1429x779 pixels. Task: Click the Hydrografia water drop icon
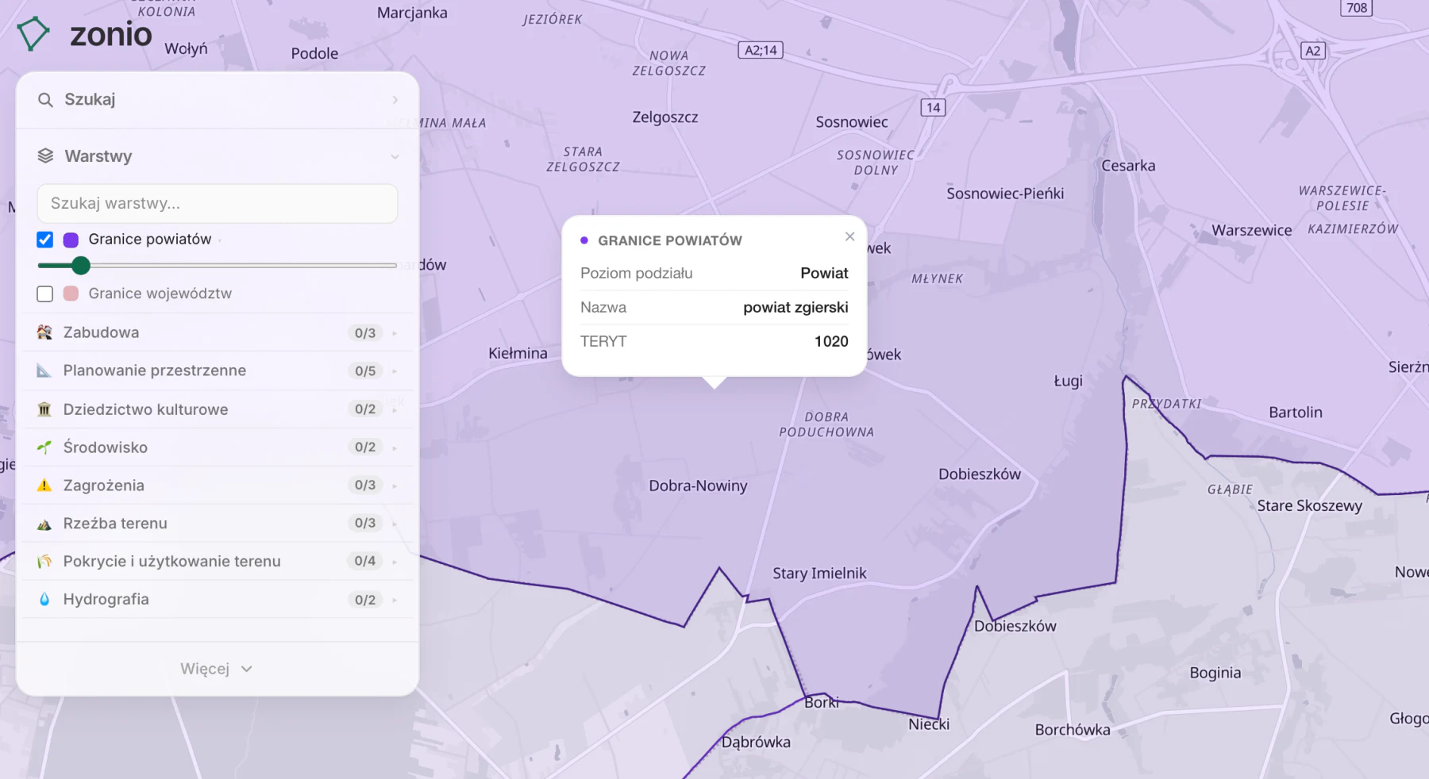coord(44,600)
